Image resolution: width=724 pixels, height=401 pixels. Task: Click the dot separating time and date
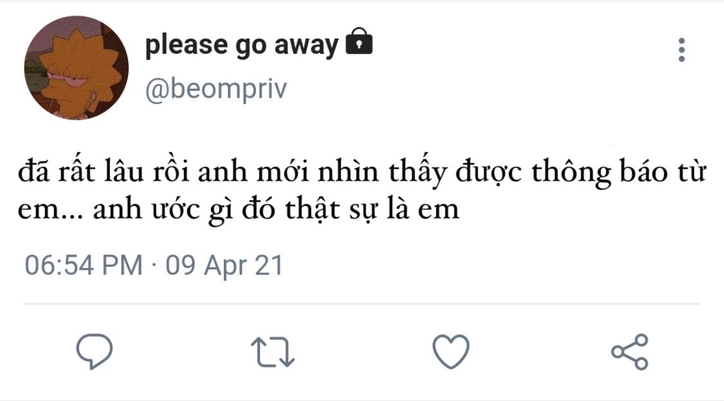(x=154, y=265)
